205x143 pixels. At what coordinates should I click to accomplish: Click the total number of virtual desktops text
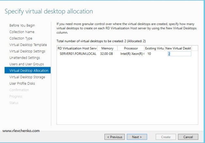(101, 41)
